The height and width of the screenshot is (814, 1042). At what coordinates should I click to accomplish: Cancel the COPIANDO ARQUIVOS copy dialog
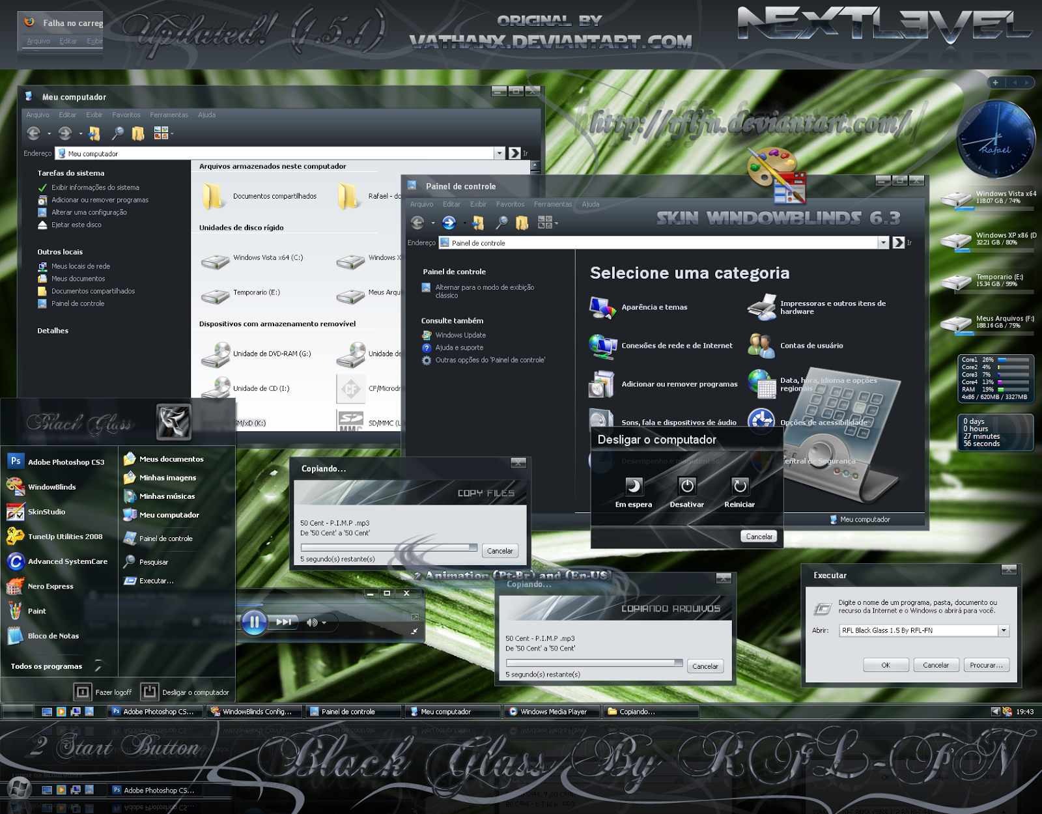[705, 666]
